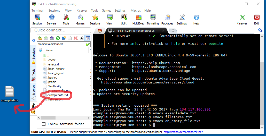Click the Tunneling toolbar icon
The image size is (266, 136).
click(153, 20)
